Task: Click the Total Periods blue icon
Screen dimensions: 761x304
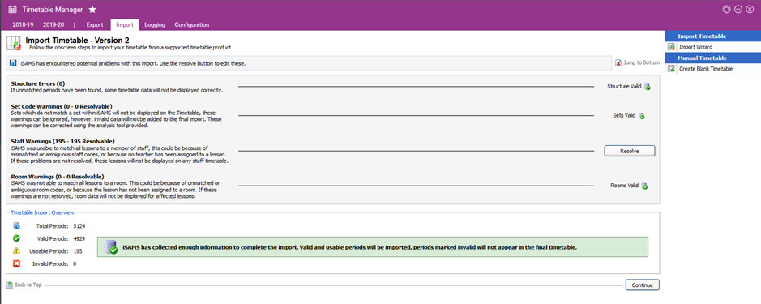Action: (x=16, y=226)
